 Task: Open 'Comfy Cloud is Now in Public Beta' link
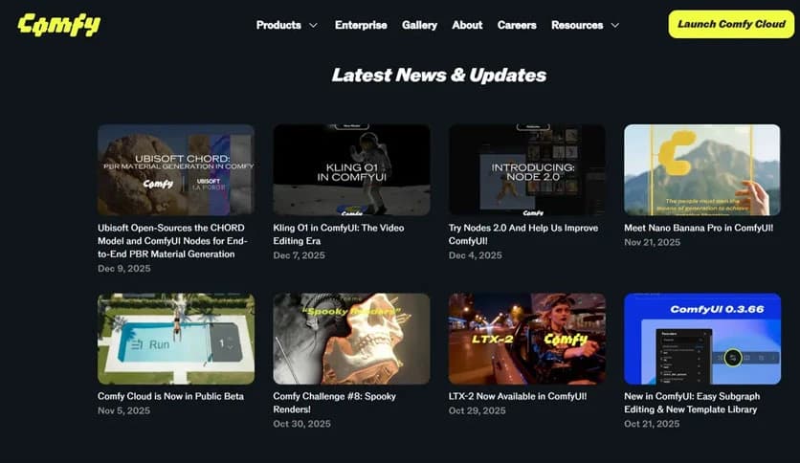click(170, 396)
